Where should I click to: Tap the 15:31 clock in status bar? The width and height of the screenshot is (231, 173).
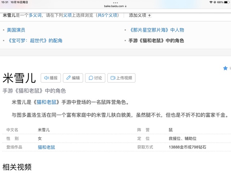pos(5,2)
